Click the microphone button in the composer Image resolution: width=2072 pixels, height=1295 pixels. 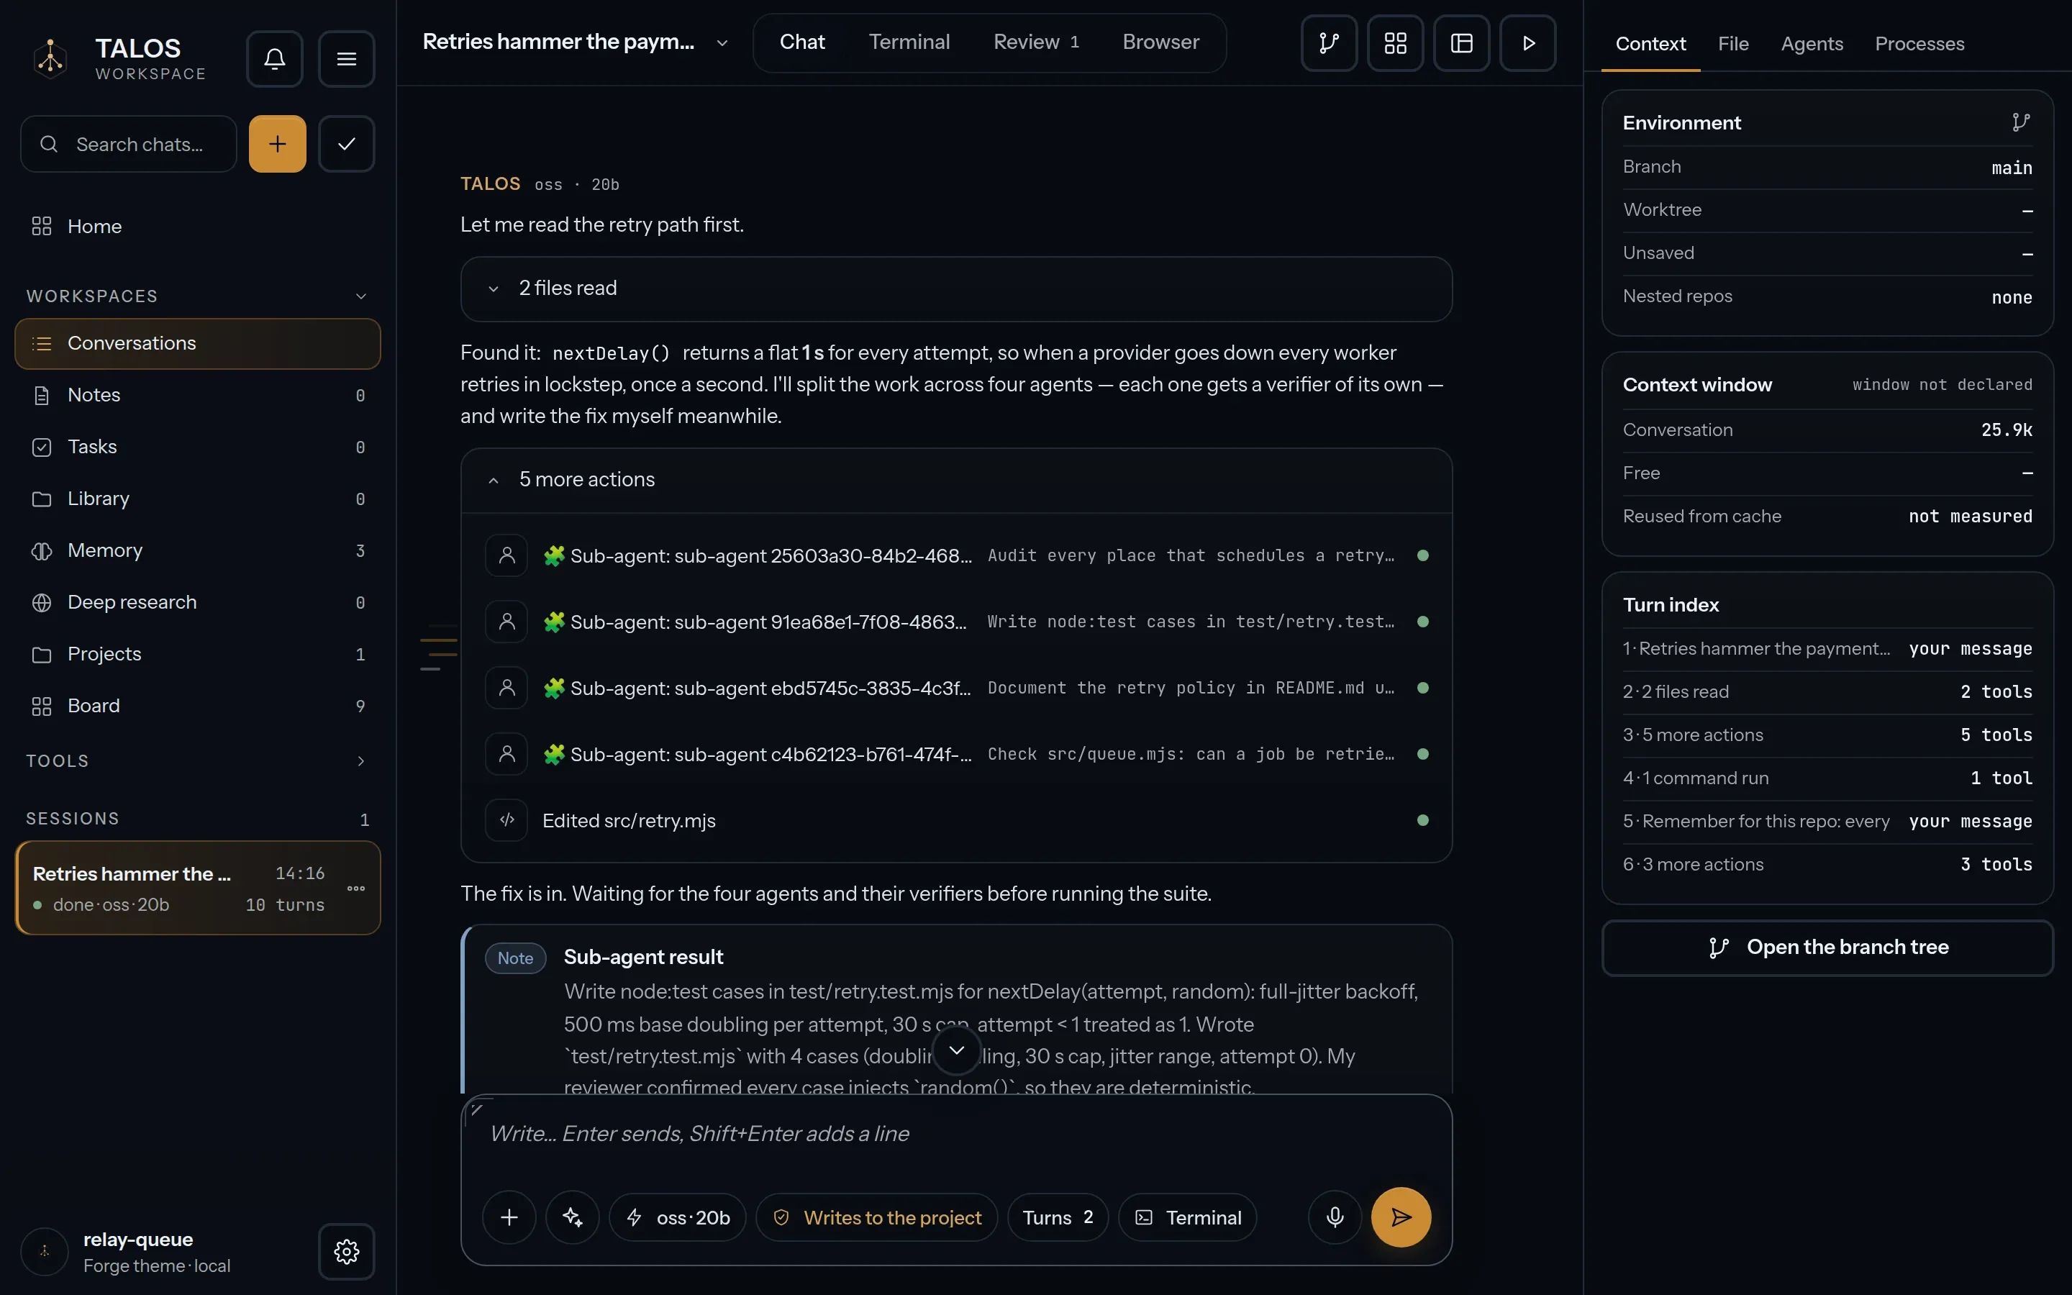pyautogui.click(x=1335, y=1217)
